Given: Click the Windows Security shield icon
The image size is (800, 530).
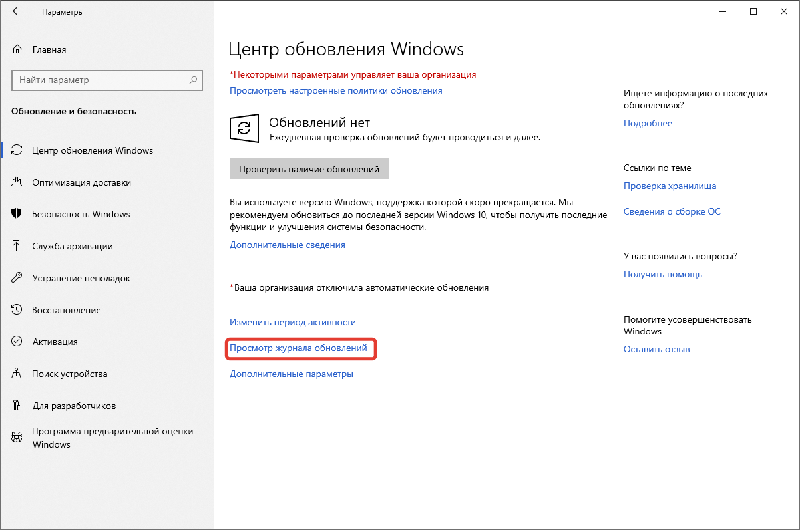Looking at the screenshot, I should (17, 214).
